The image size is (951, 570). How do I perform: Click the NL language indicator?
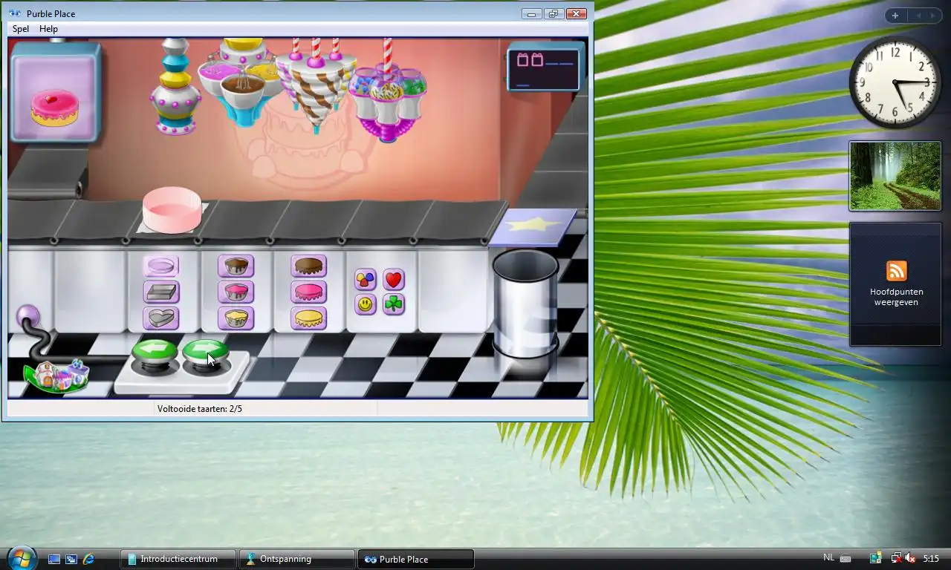click(x=829, y=557)
